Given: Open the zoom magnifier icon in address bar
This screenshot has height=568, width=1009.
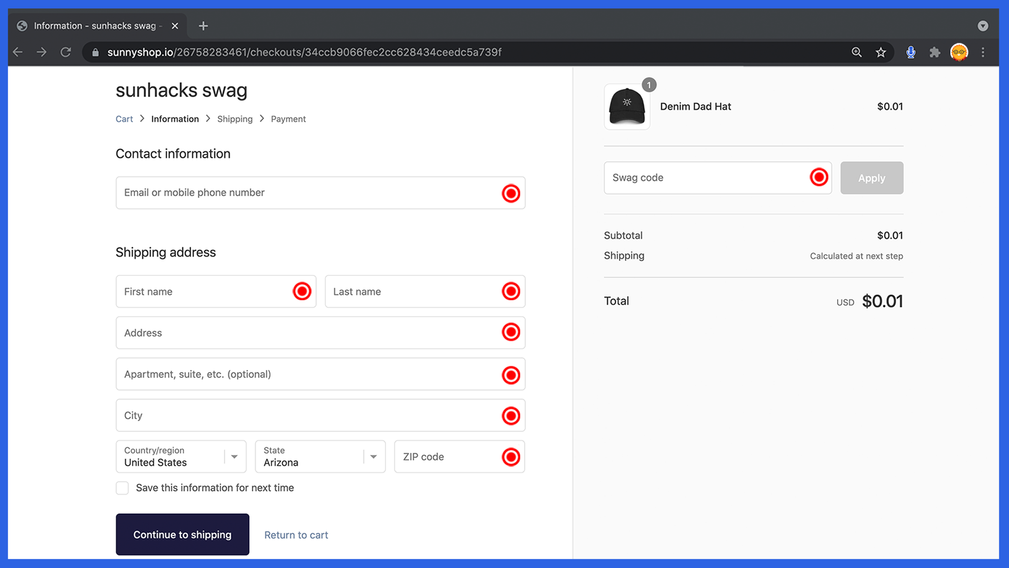Looking at the screenshot, I should tap(857, 52).
